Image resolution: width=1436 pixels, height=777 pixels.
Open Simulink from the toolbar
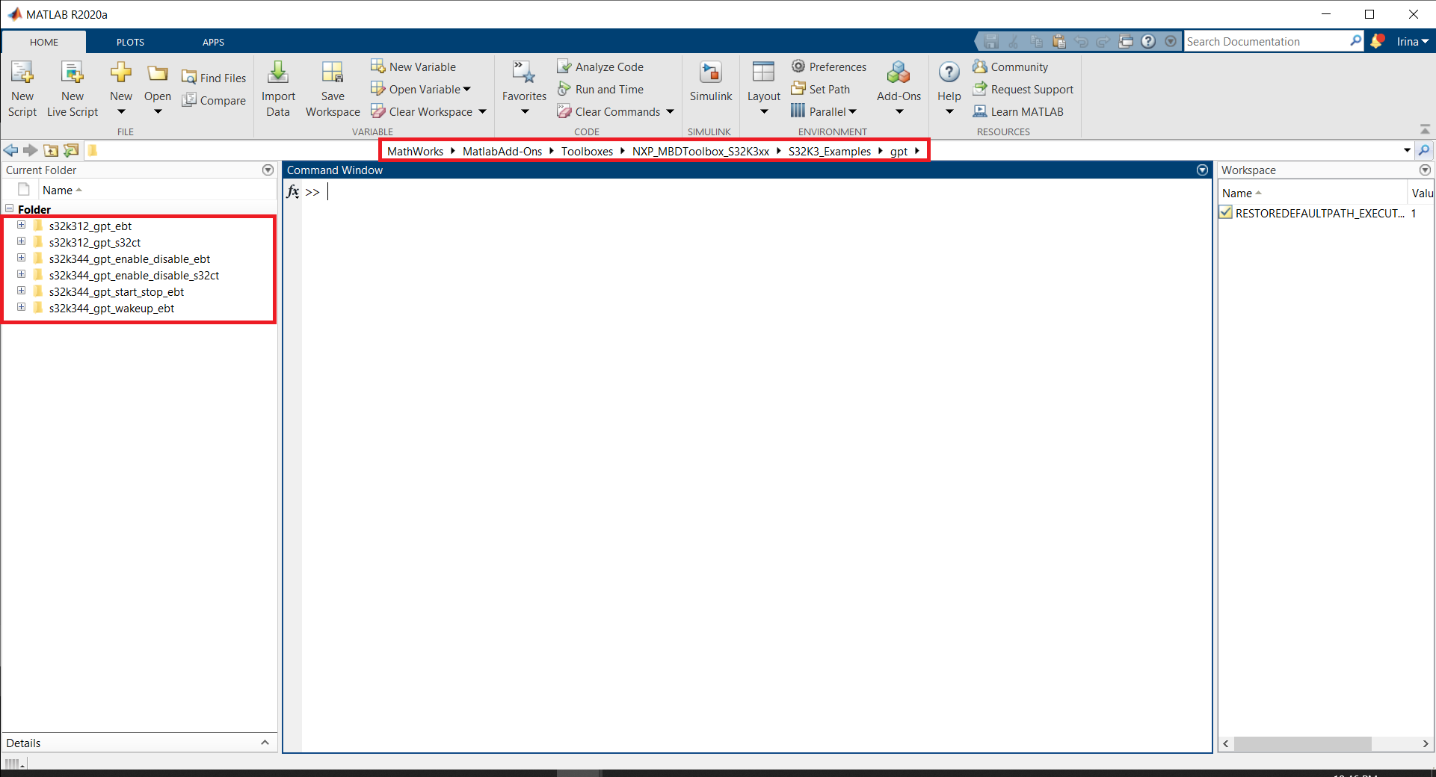click(x=710, y=82)
